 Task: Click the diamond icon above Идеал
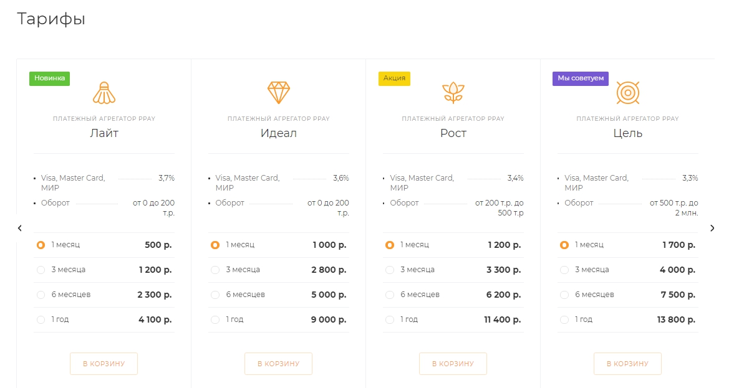[279, 93]
